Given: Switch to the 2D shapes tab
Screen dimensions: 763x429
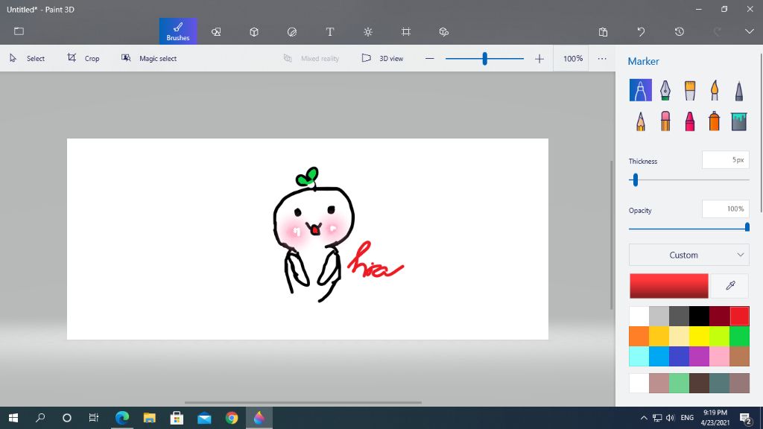Looking at the screenshot, I should [216, 31].
